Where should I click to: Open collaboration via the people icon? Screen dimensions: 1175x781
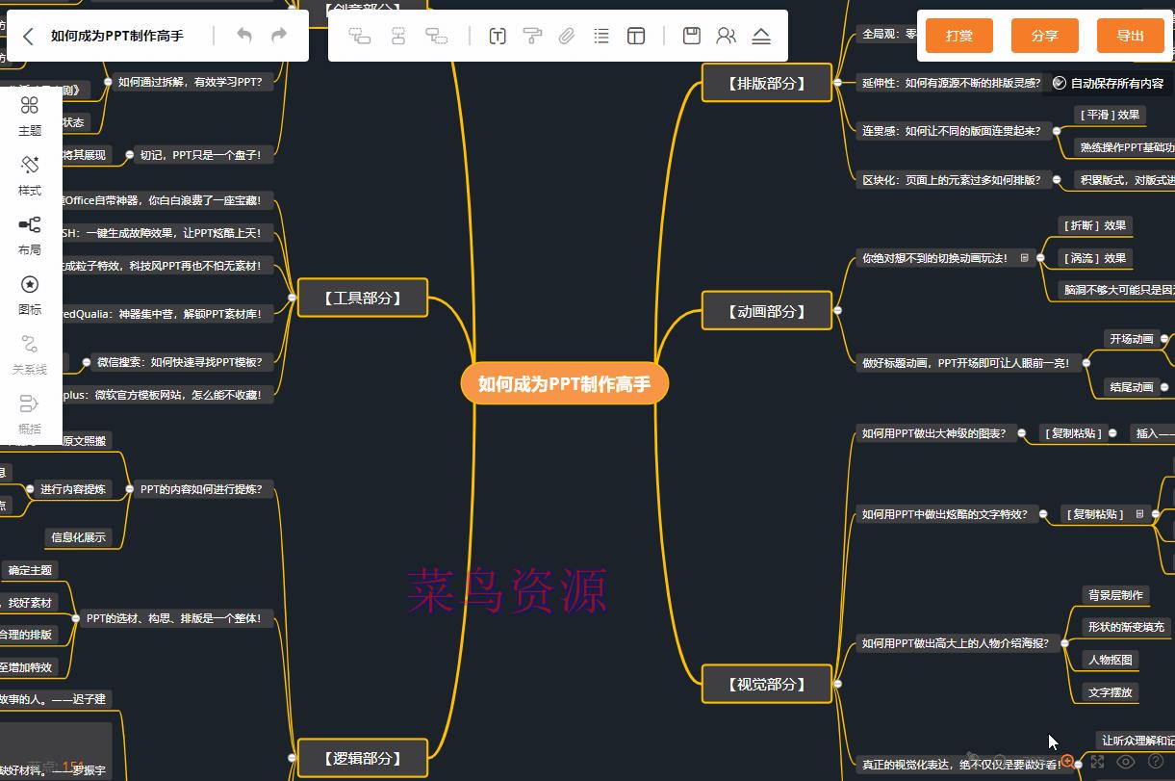[x=726, y=36]
